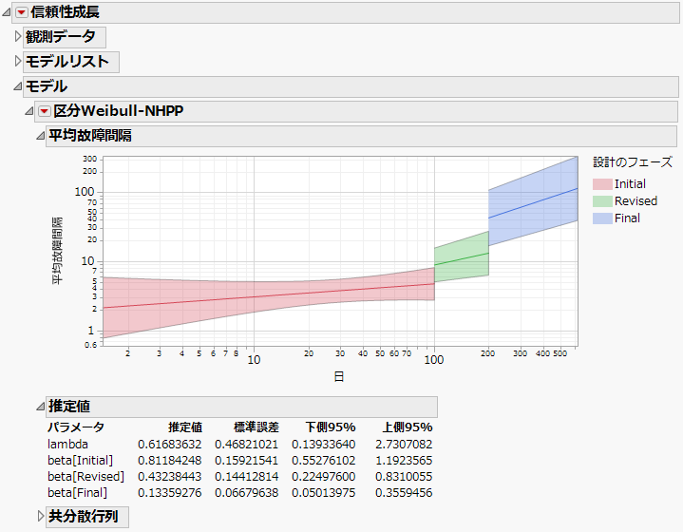This screenshot has width=683, height=532.
Task: Select the Initial legend label
Action: tap(630, 184)
